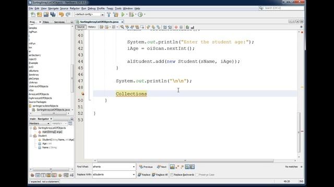Switch to the History editor view
The image size is (334, 187).
pos(92,27)
